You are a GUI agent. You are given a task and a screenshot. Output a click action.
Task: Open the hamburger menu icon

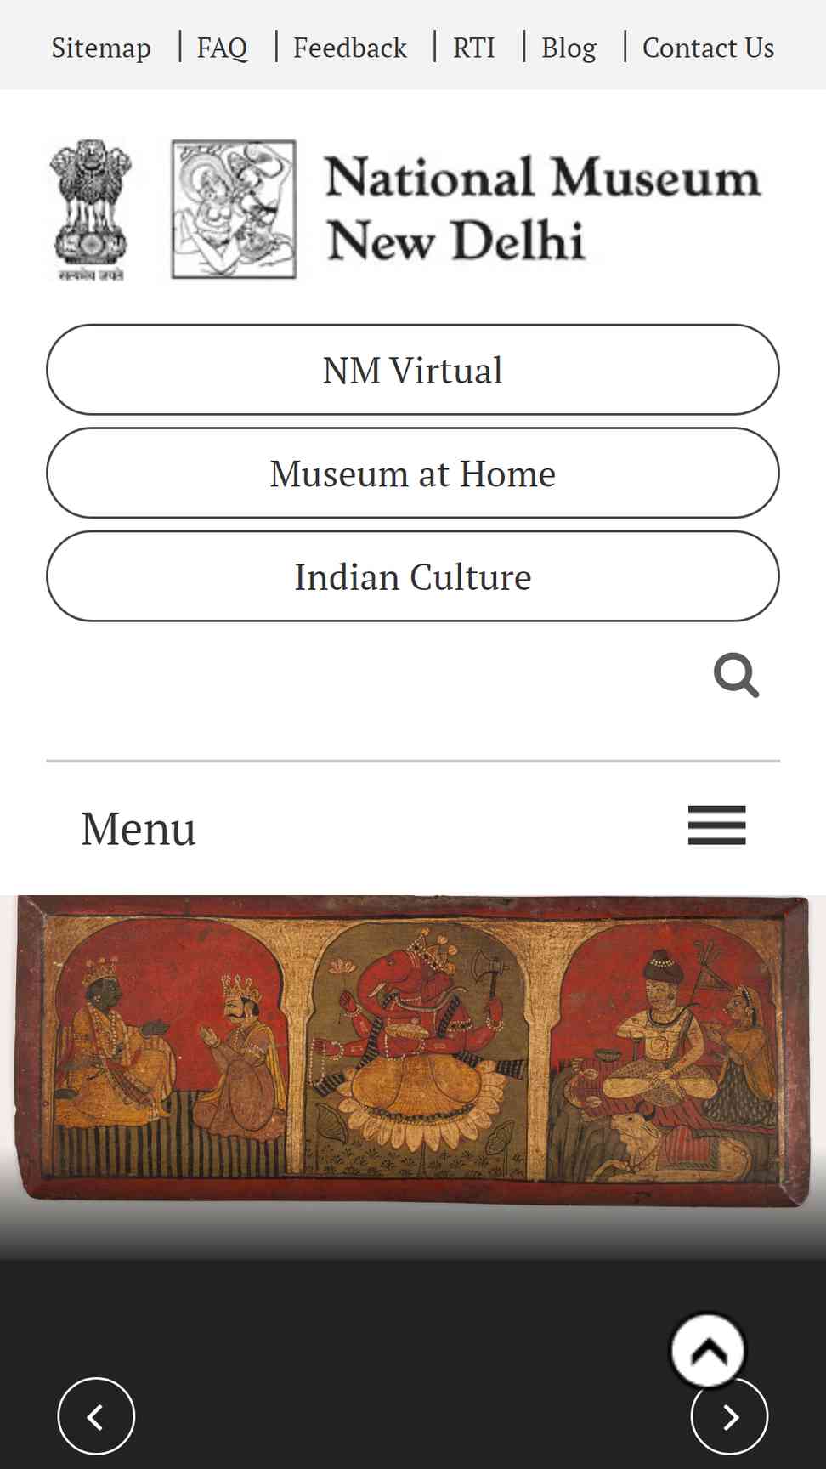(x=716, y=825)
